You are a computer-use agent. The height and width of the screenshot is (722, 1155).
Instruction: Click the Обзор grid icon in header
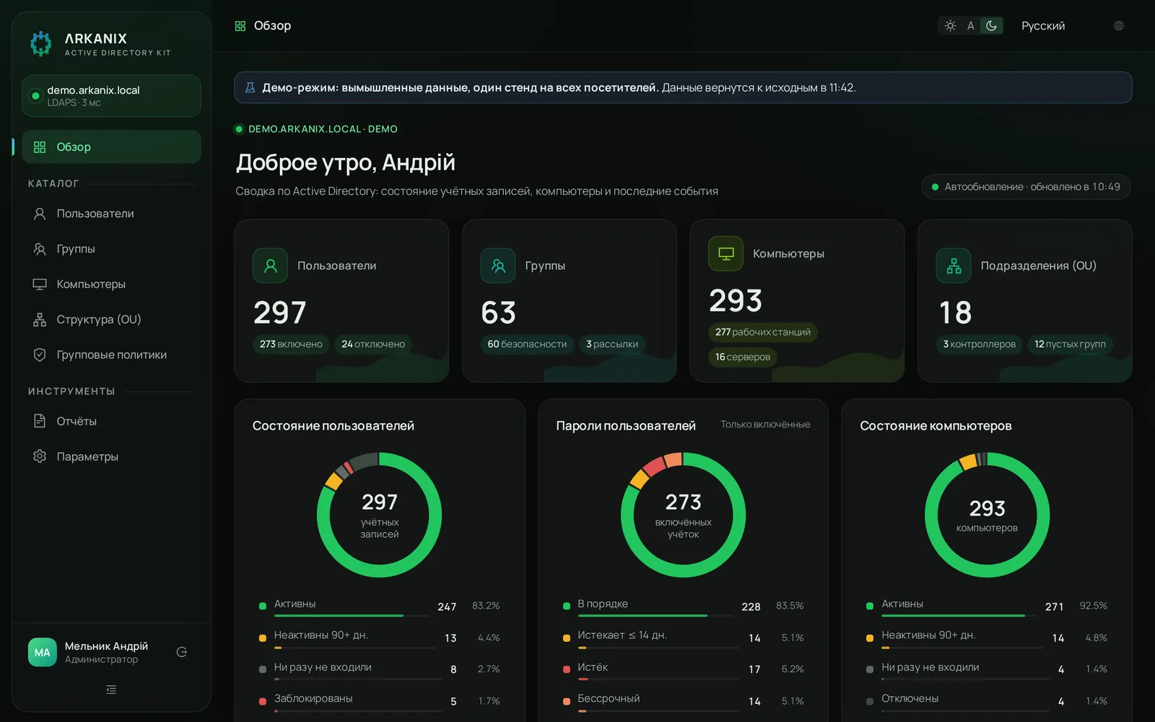pos(240,26)
